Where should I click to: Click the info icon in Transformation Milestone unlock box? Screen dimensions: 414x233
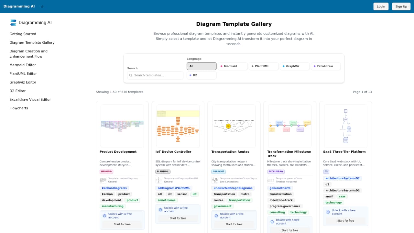click(x=272, y=222)
